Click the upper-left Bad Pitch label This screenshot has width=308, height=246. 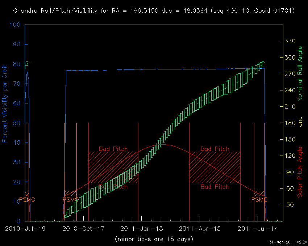click(113, 149)
